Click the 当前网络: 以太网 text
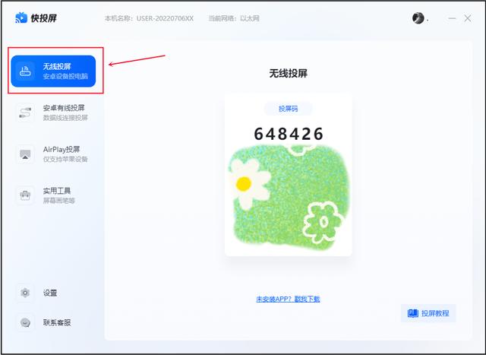The height and width of the screenshot is (355, 486). tap(234, 18)
